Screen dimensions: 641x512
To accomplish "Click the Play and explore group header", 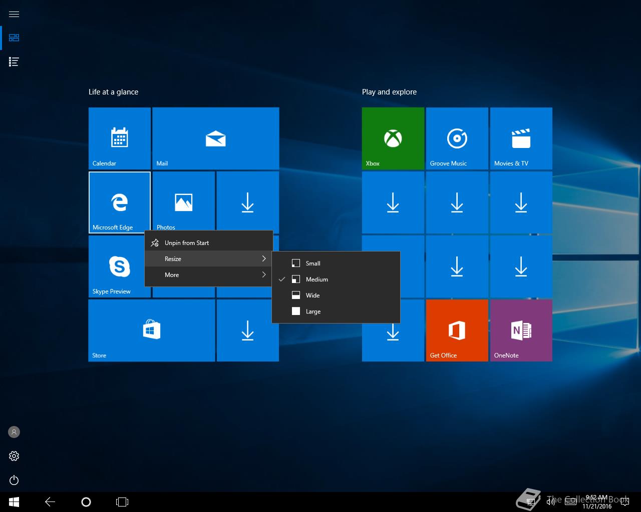I will point(389,92).
